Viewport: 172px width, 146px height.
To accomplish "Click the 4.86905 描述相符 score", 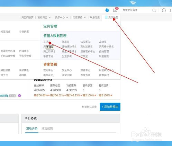I will click(39, 90).
